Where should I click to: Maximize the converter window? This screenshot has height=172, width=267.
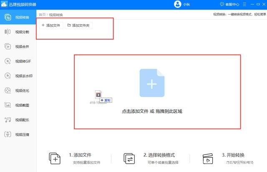(x=258, y=4)
